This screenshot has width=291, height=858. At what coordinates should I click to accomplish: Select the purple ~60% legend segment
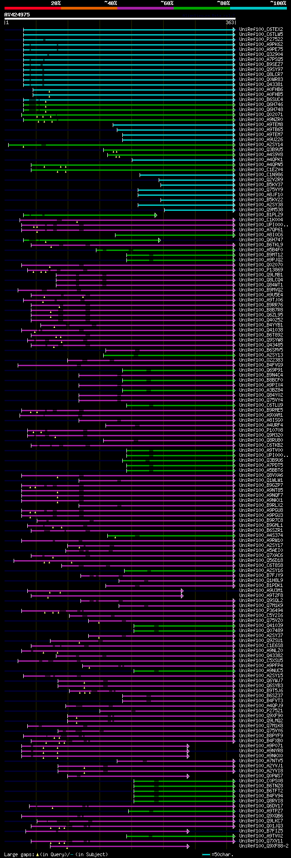pos(145,8)
